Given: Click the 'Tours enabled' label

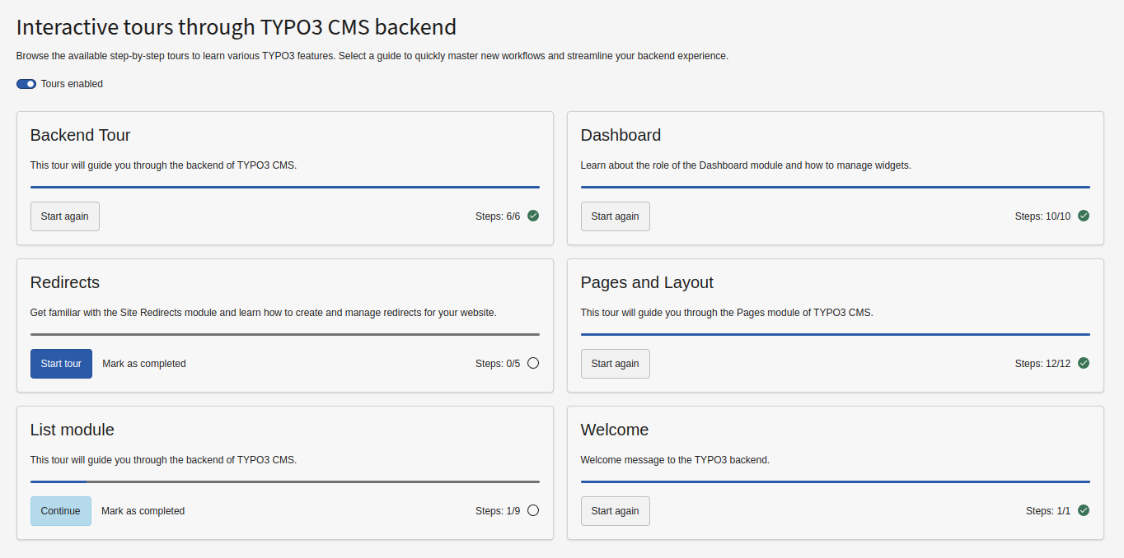Looking at the screenshot, I should 72,84.
